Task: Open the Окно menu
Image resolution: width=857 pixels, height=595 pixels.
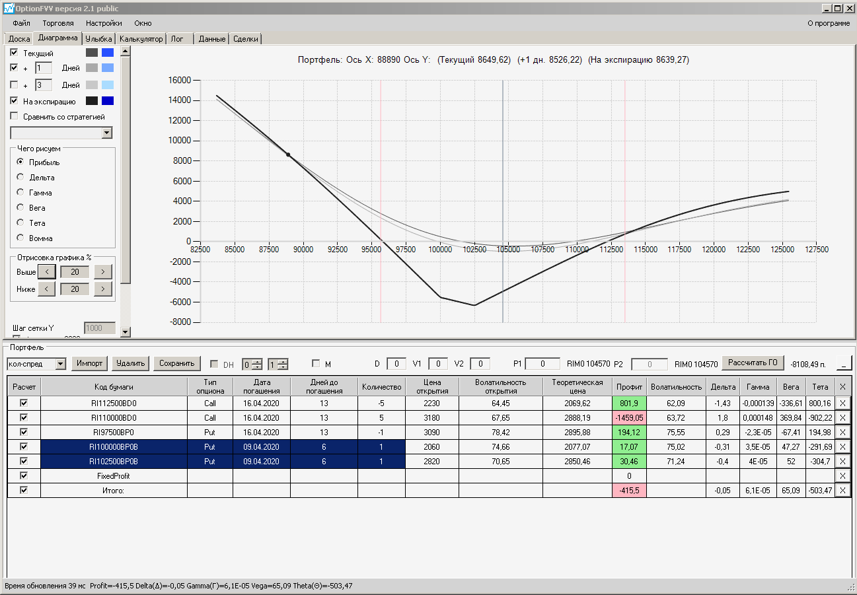Action: pos(143,23)
